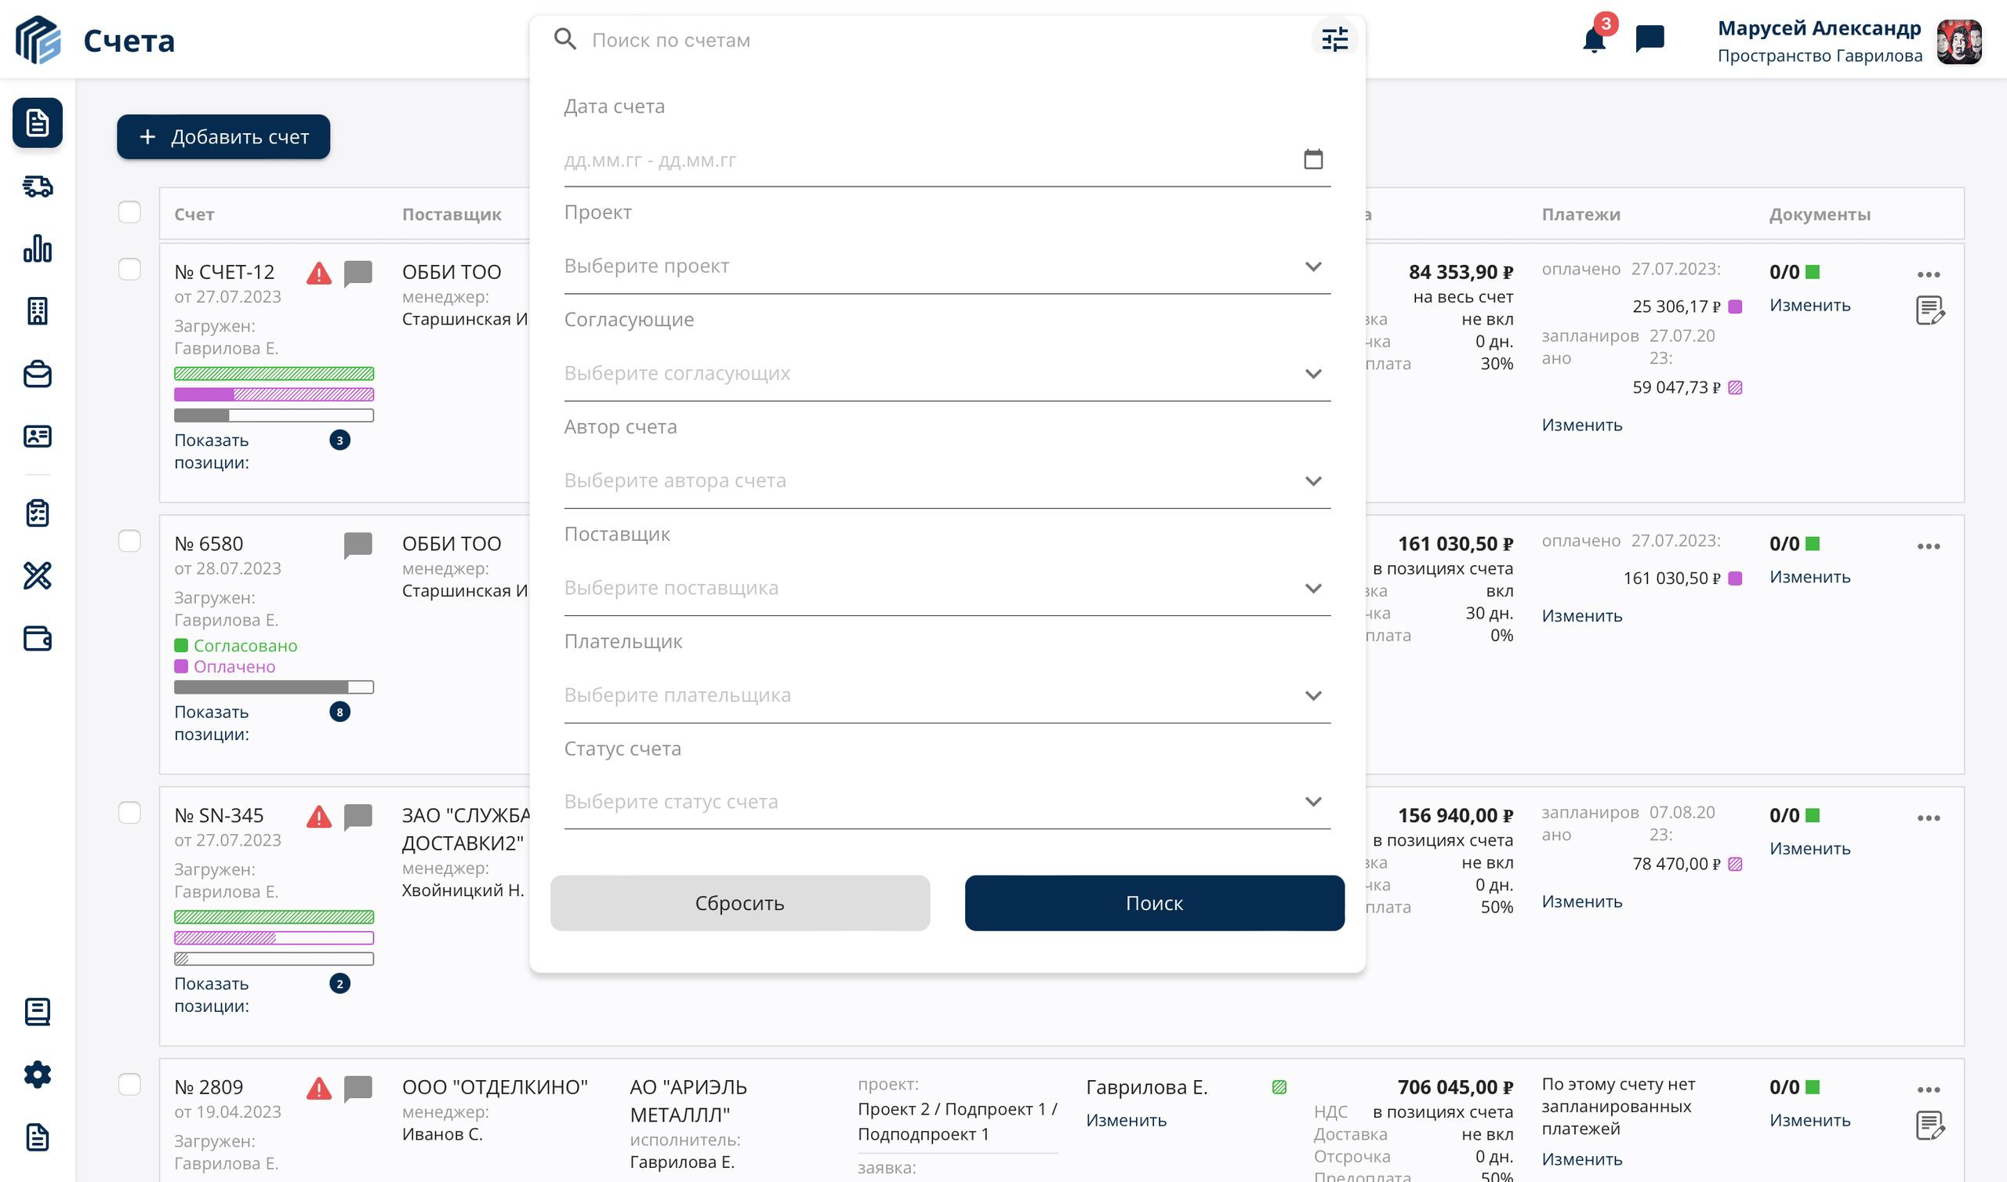Screen dimensions: 2007x1182
Task: Open three-dots menu for invoice СЧЕТ-12
Action: point(1928,275)
